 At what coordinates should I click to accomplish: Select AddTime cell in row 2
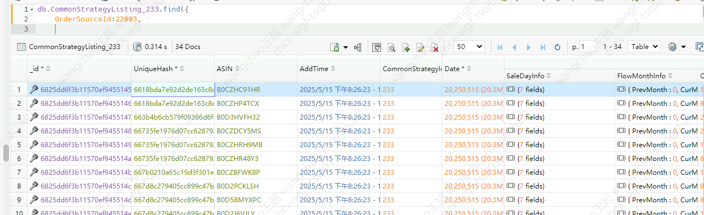click(339, 103)
